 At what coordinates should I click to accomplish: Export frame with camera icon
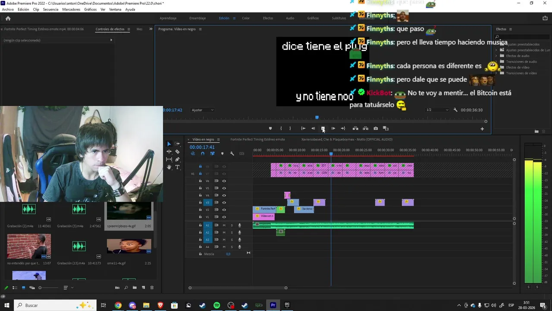click(x=376, y=128)
